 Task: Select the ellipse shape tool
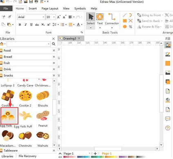pos(125,27)
